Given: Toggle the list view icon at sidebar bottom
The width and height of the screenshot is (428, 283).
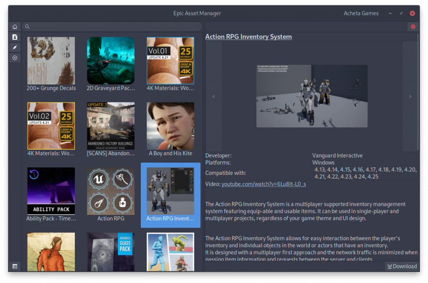Looking at the screenshot, I should pos(15,266).
